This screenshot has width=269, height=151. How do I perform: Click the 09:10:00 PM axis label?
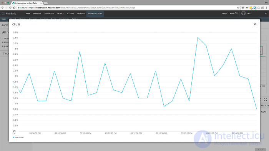tap(35, 133)
